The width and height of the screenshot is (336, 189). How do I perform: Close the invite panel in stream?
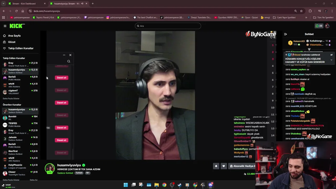pyautogui.click(x=70, y=55)
